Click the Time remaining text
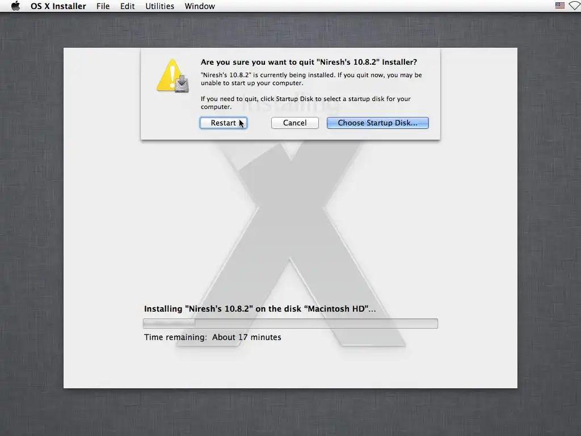Screen dimensions: 581x436 click(x=213, y=337)
